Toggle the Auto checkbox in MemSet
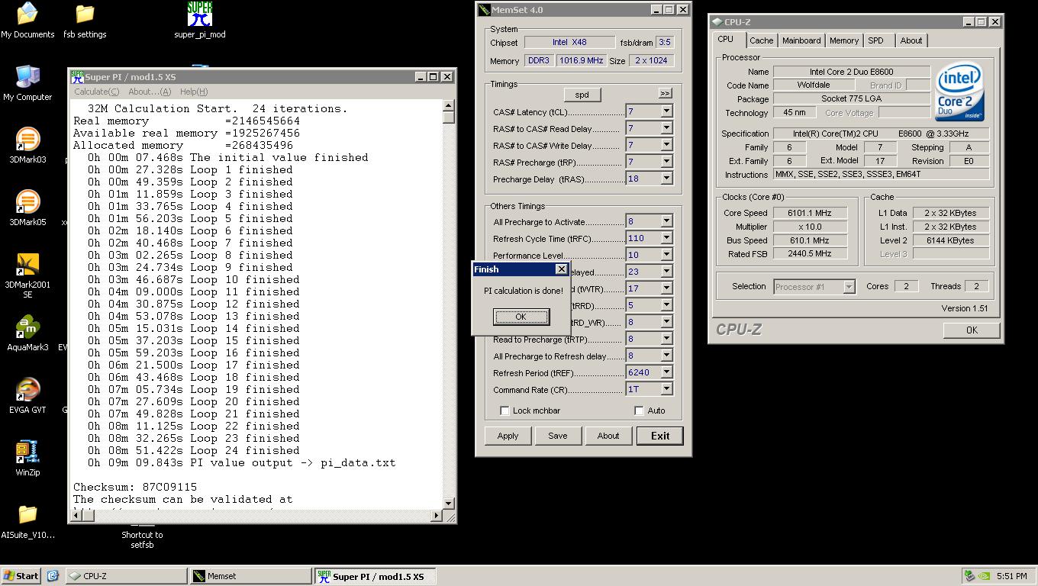This screenshot has width=1038, height=586. (x=639, y=411)
